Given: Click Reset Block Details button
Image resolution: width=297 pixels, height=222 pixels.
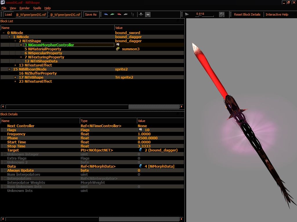Looking at the screenshot, I should click(x=247, y=14).
